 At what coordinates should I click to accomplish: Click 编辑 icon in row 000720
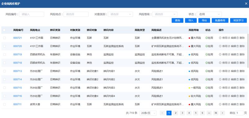(x=229, y=46)
